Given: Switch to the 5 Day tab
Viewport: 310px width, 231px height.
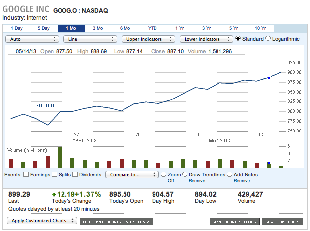Looking at the screenshot, I should [x=43, y=28].
